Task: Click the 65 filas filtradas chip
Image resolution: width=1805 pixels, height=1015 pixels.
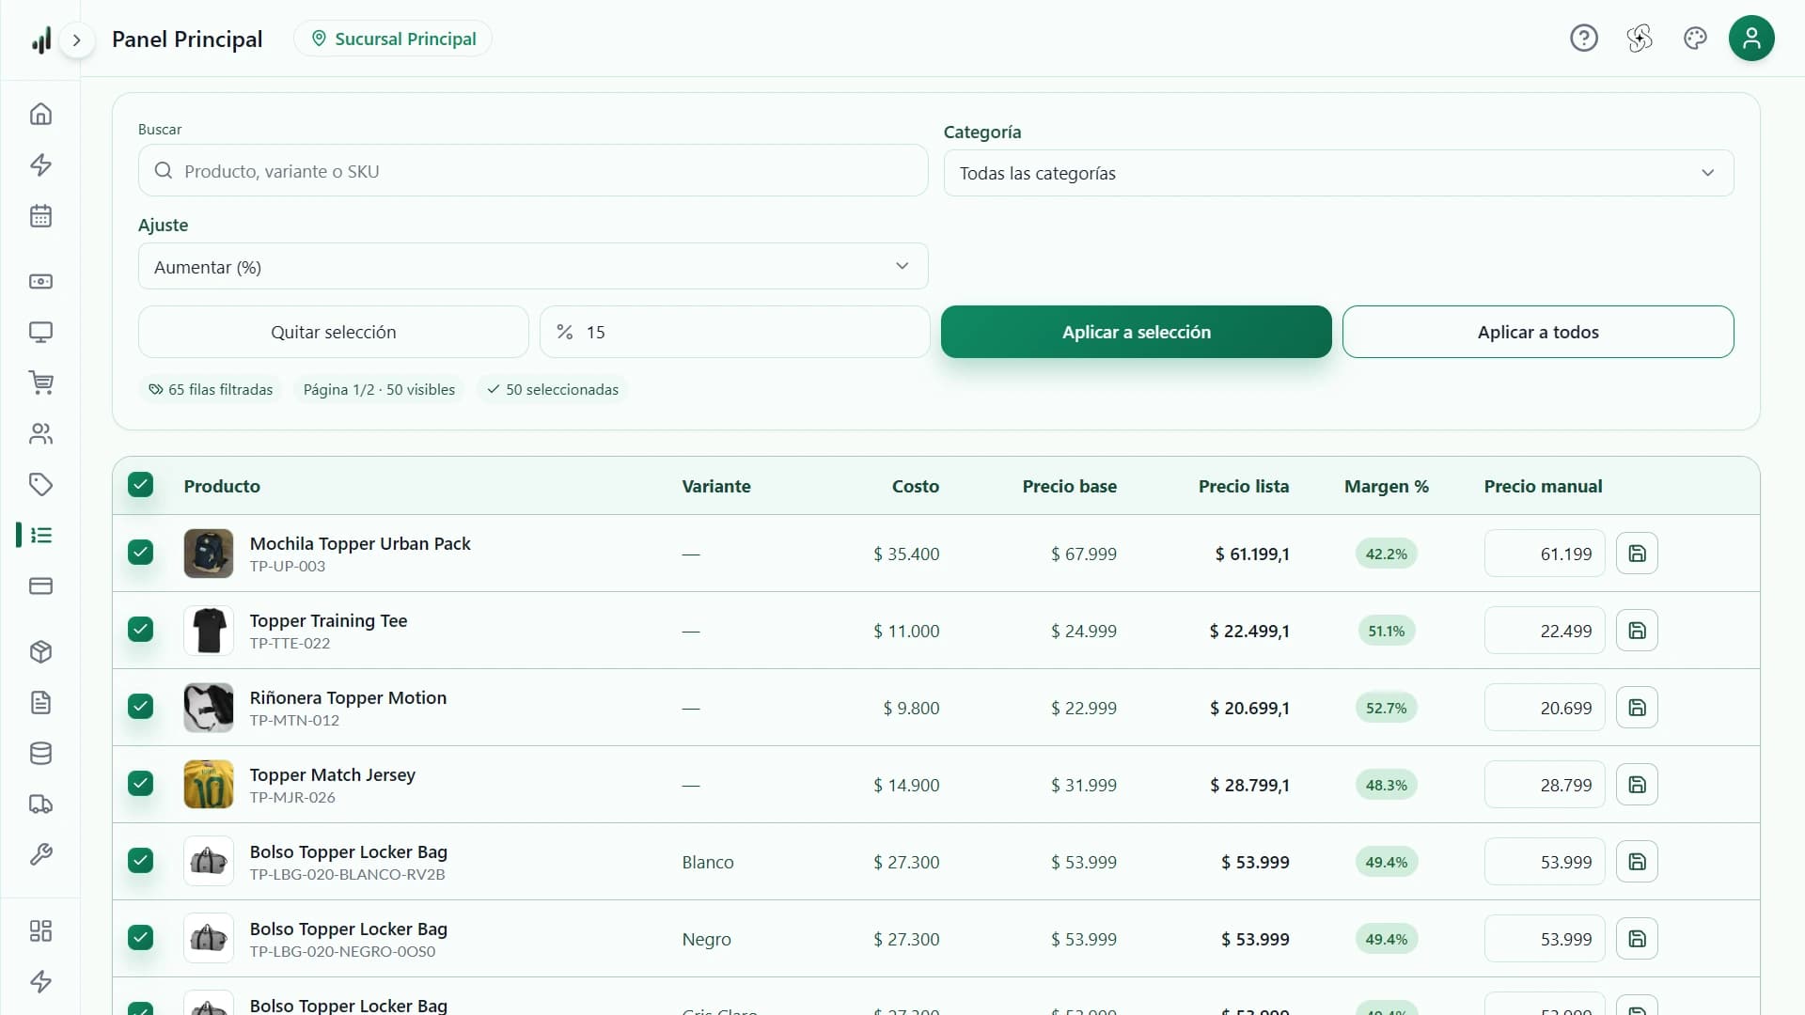Action: coord(211,389)
